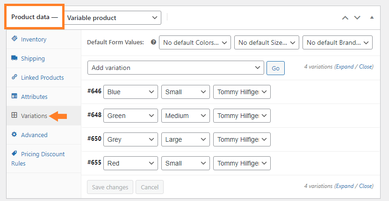This screenshot has height=201, width=389.
Task: Click the Pricing Discount Rules tag icon
Action: (14, 153)
